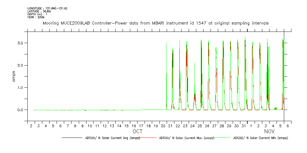Select the NOV month label
This screenshot has width=307, height=153.
point(269,131)
